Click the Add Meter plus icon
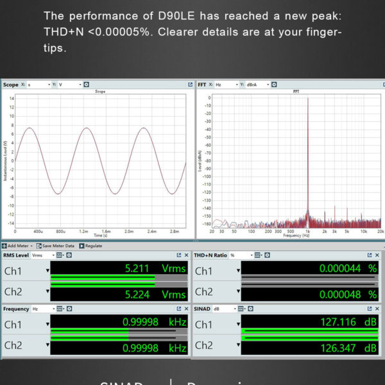The height and width of the screenshot is (385, 385). (4, 246)
